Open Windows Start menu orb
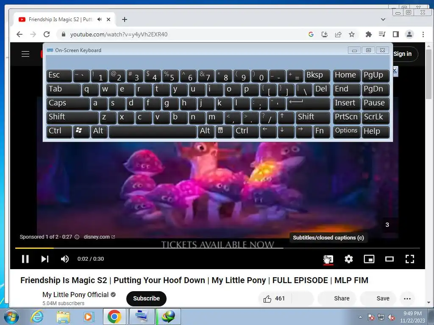 11,317
